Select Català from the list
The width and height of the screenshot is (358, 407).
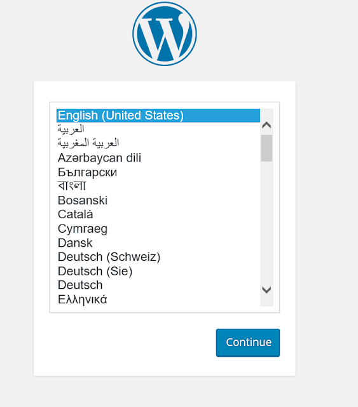[x=158, y=214]
